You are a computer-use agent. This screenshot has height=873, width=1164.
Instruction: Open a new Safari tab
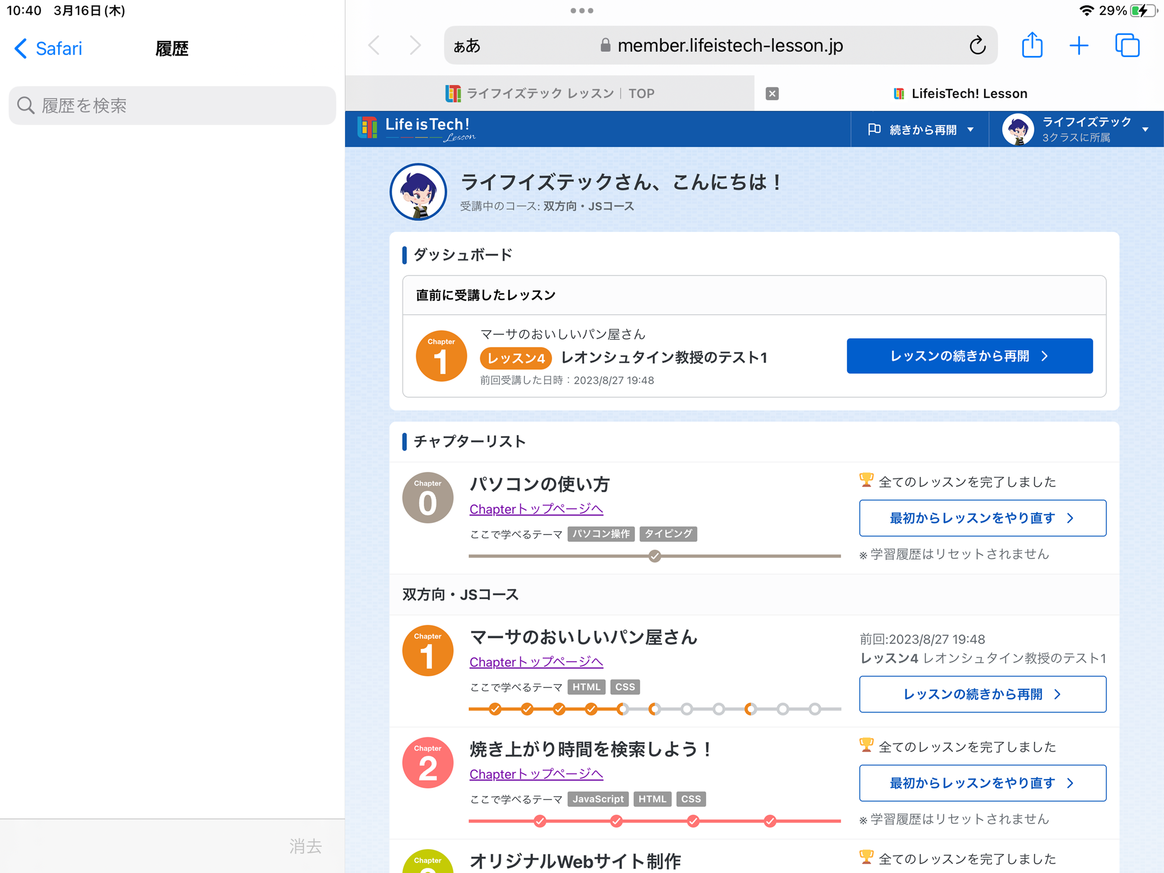[x=1079, y=45]
